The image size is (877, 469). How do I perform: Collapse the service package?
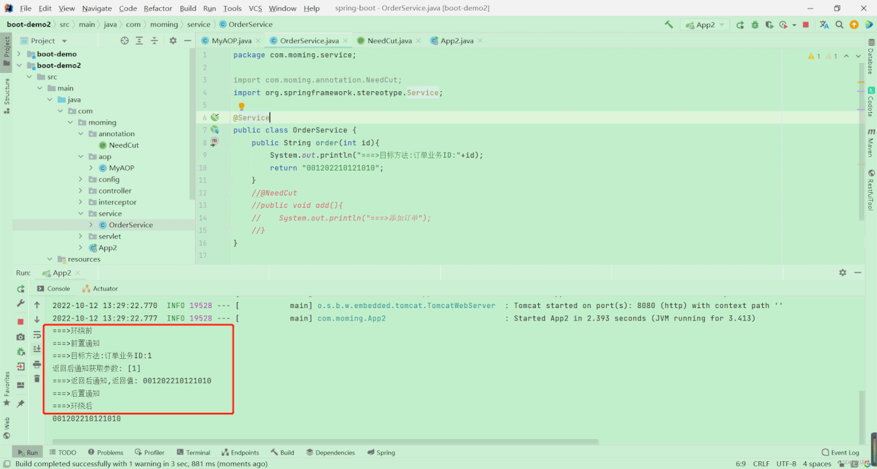(x=81, y=214)
